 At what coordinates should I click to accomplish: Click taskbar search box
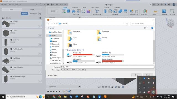pos(25,97)
